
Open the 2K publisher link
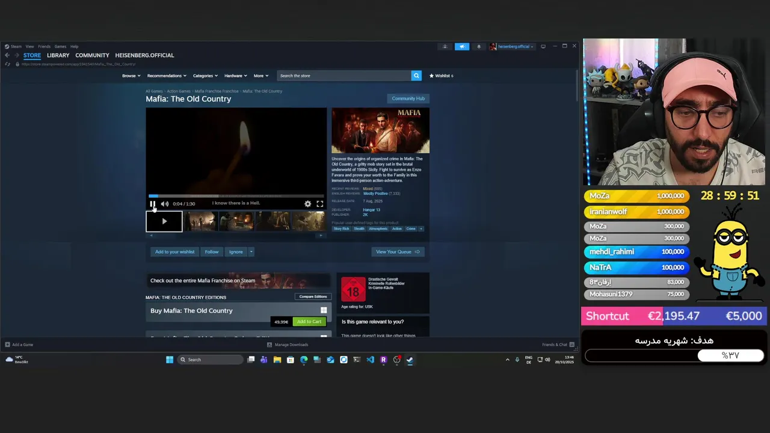(x=365, y=215)
